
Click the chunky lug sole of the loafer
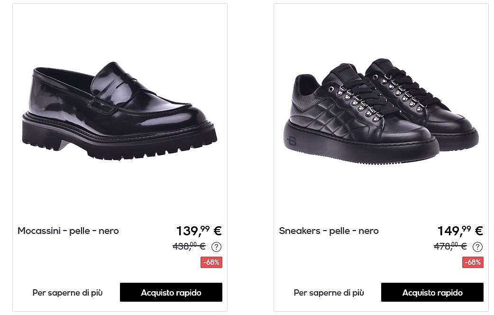[119, 141]
